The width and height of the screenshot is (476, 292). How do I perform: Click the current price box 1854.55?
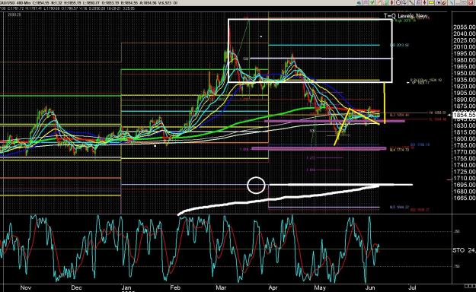tap(464, 115)
